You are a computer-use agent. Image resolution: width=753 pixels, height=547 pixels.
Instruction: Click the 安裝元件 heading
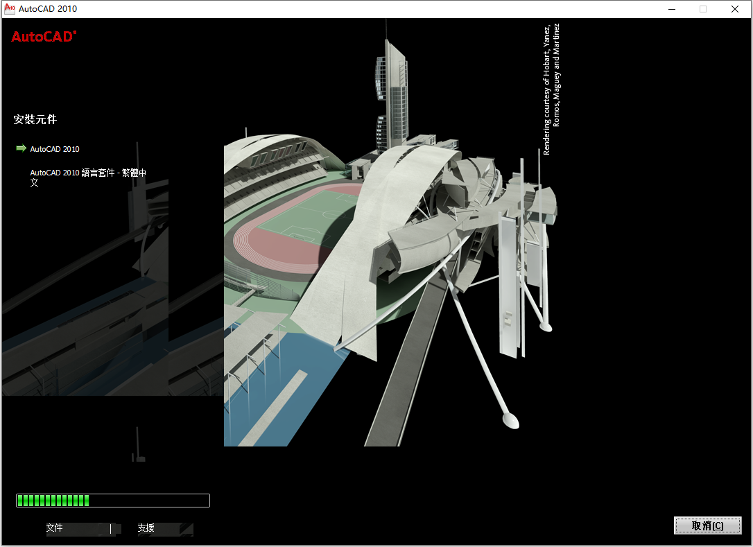coord(35,119)
